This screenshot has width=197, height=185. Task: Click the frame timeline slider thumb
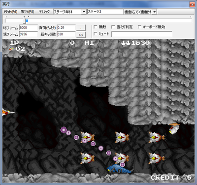tap(25, 21)
